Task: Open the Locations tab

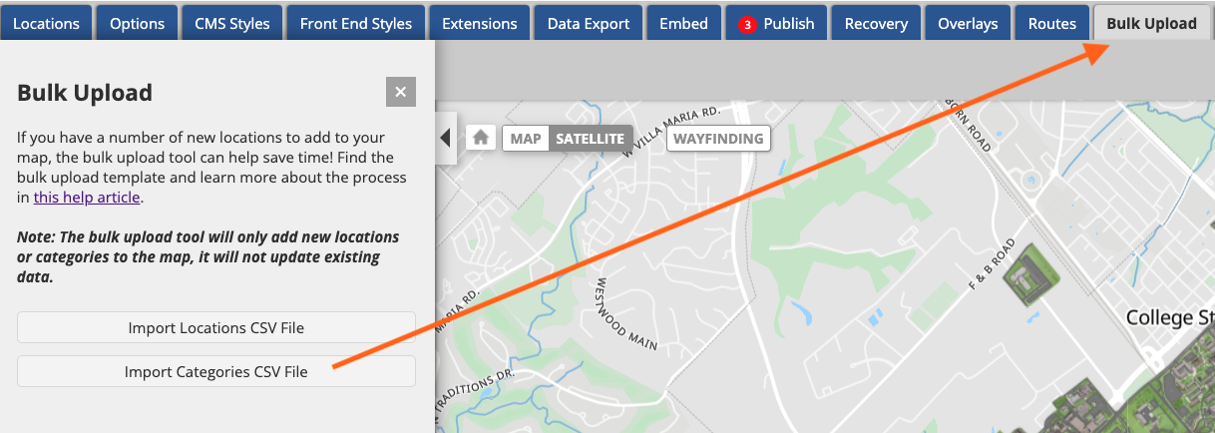Action: (47, 23)
